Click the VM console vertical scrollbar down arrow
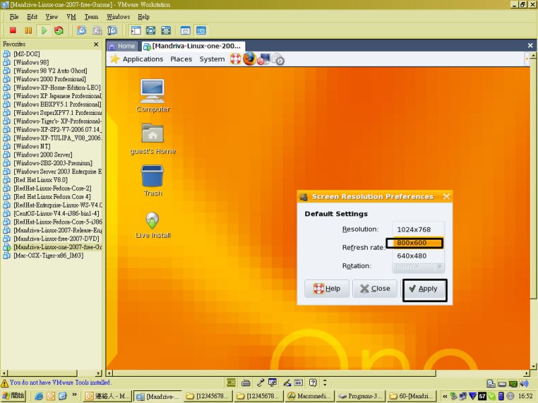The height and width of the screenshot is (403, 538). point(533,366)
